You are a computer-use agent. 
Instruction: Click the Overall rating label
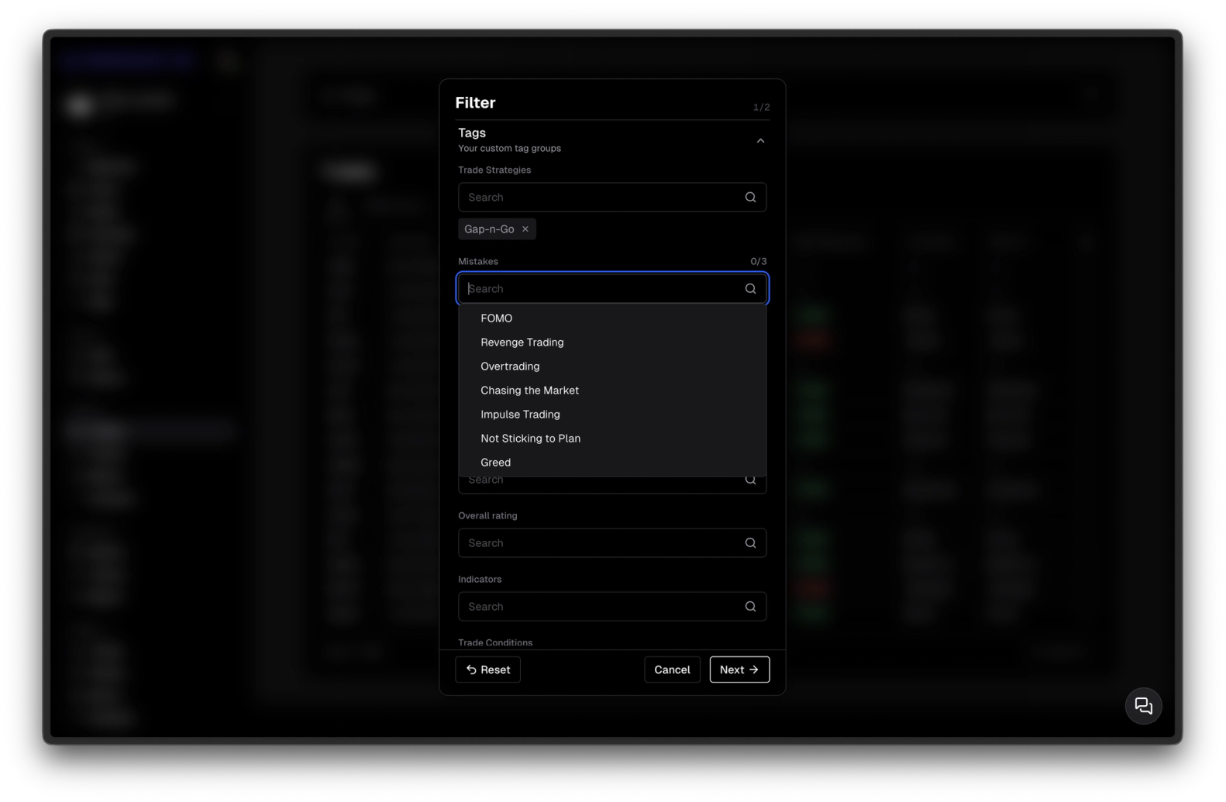click(x=487, y=516)
